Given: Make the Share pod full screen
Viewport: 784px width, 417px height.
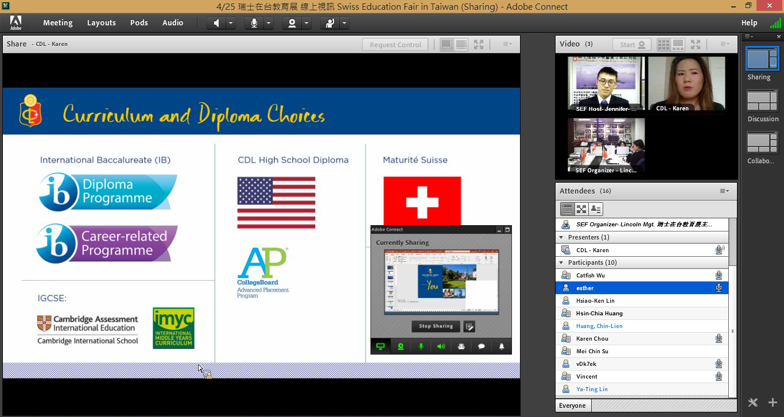Looking at the screenshot, I should [479, 44].
